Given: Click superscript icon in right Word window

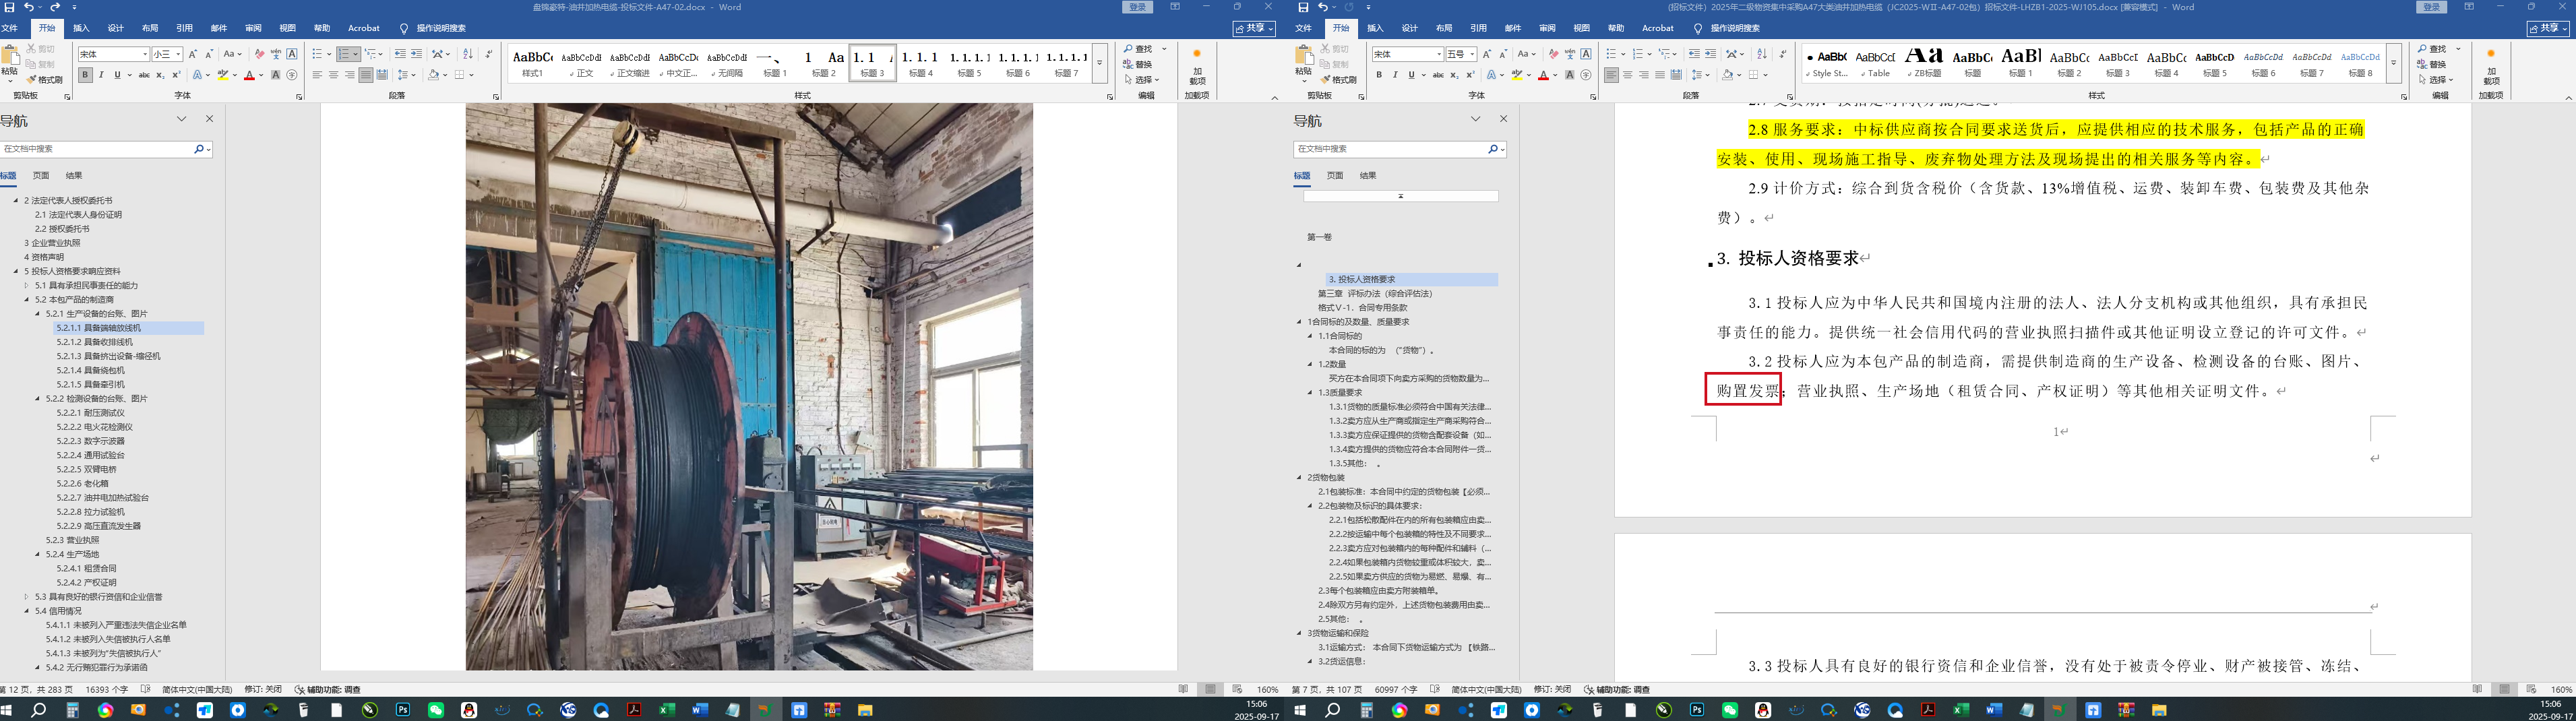Looking at the screenshot, I should click(1471, 75).
